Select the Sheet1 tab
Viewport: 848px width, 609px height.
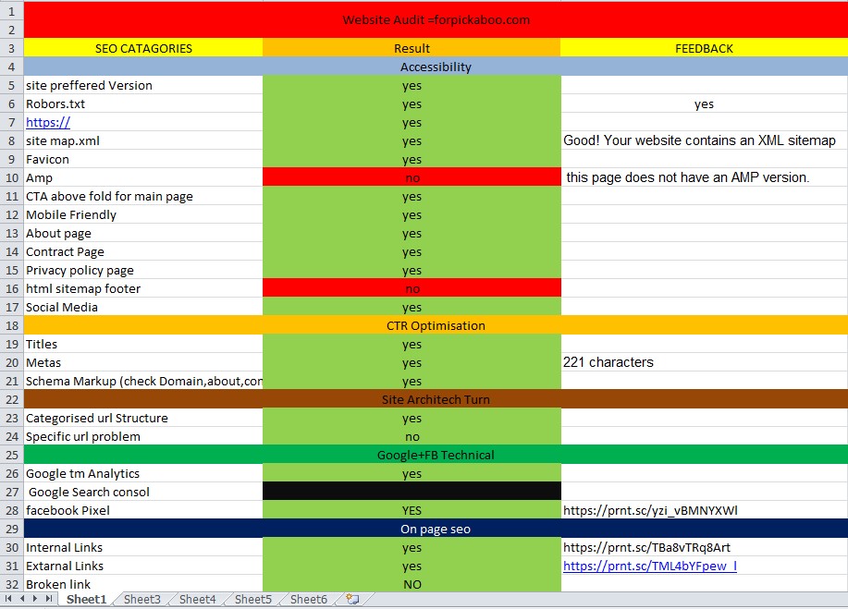point(85,599)
